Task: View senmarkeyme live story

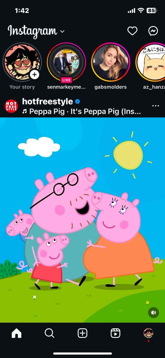Action: 66,62
